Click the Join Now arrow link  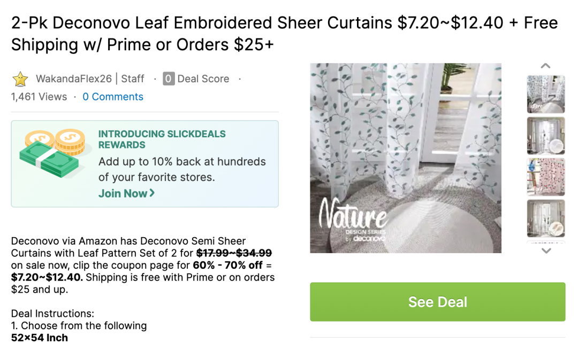tap(126, 193)
